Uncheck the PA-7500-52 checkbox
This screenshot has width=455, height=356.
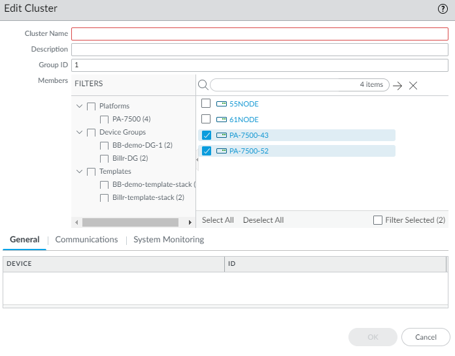[x=207, y=151]
